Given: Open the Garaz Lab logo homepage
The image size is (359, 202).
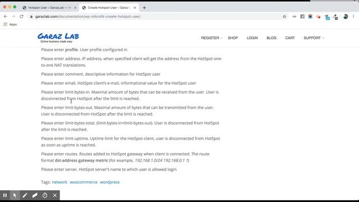Looking at the screenshot, I should coord(58,38).
